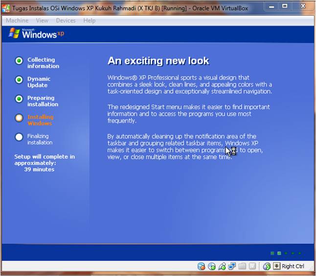Click the resize grip in status bar corner
This screenshot has height=276, width=316.
pos(311,268)
